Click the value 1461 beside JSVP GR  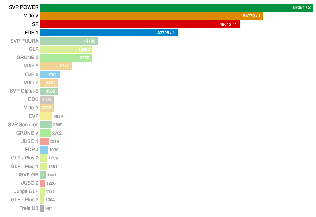[52, 175]
